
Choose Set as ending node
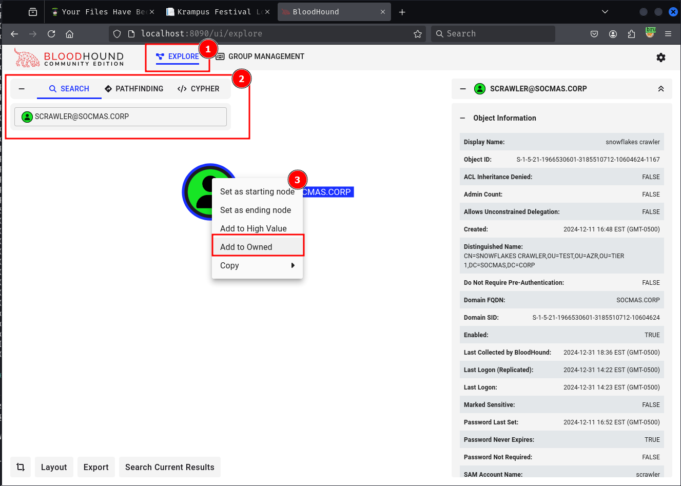coord(256,210)
